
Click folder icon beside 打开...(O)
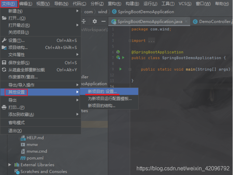(x=4, y=18)
